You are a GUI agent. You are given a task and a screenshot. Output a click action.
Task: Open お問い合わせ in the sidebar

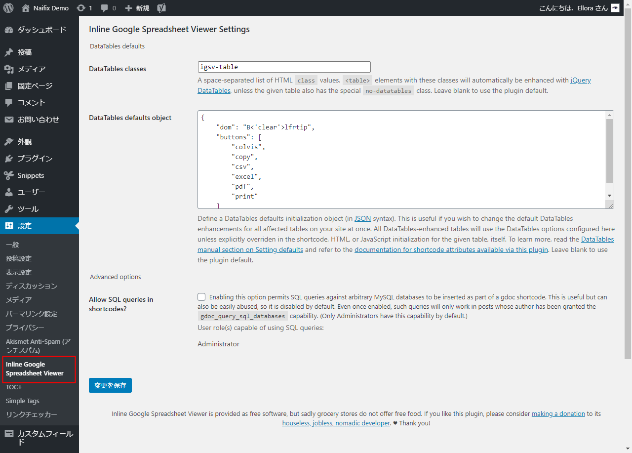pyautogui.click(x=39, y=120)
